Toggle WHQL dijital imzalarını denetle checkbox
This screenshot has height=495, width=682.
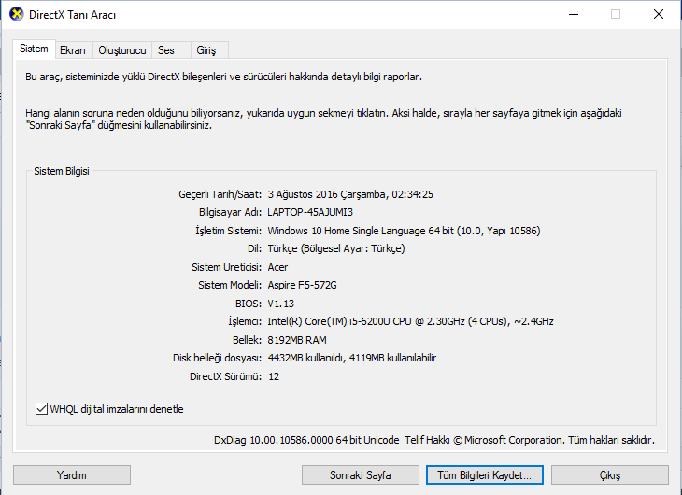point(41,409)
